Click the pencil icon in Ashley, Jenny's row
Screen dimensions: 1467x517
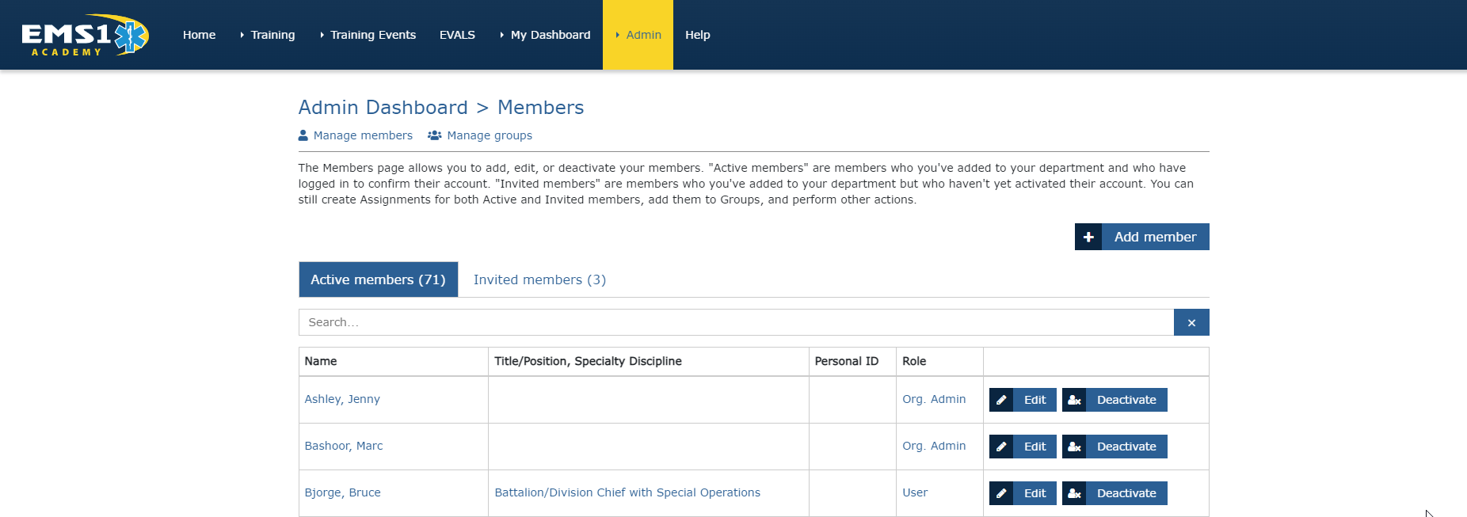click(1001, 400)
